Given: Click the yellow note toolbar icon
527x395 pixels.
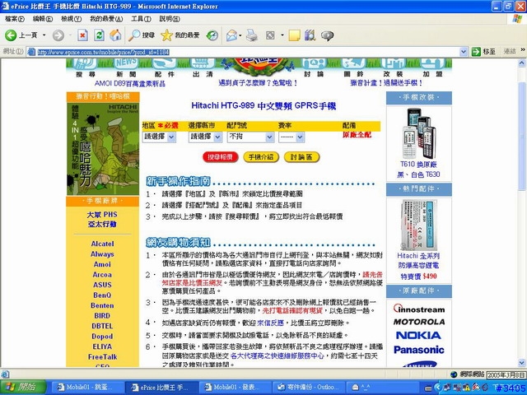Looking at the screenshot, I should pyautogui.click(x=294, y=35).
